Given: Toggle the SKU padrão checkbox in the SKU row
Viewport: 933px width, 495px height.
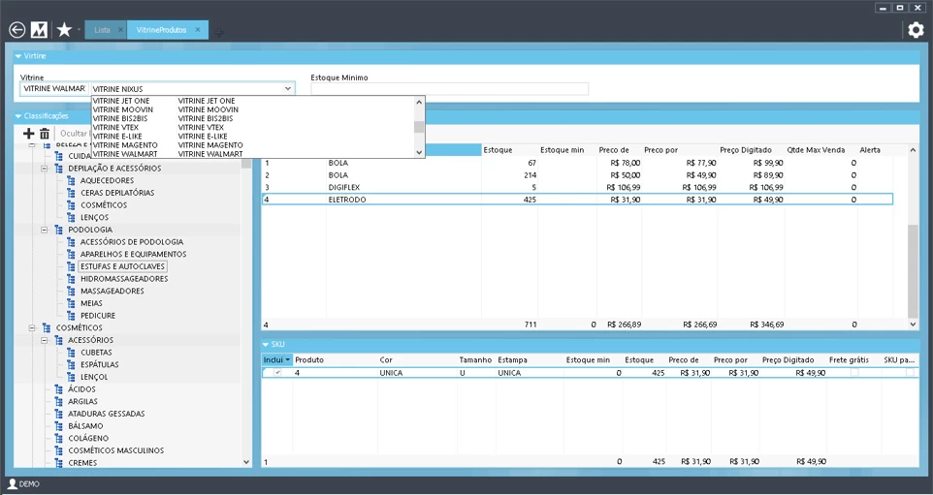Looking at the screenshot, I should (x=910, y=373).
